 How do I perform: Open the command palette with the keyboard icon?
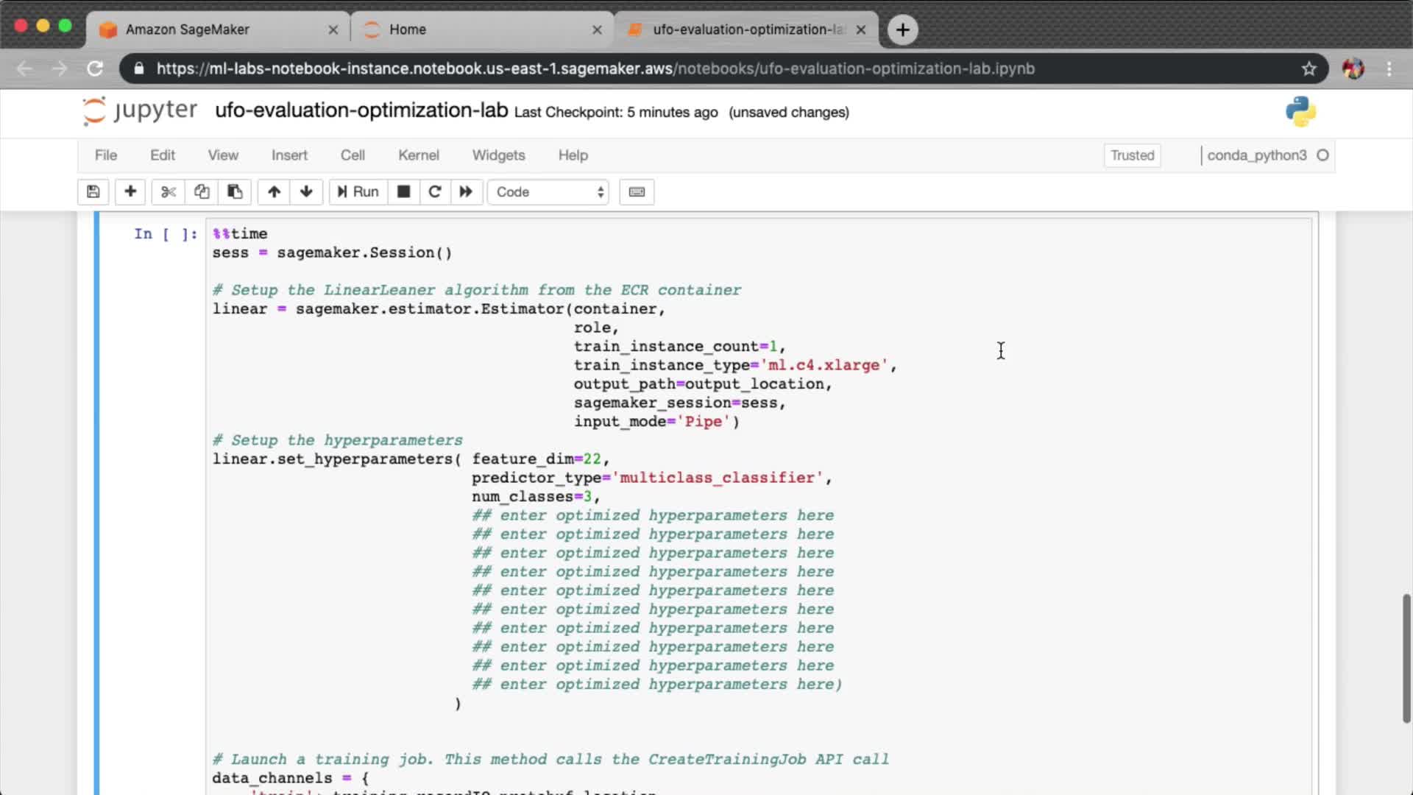(x=637, y=192)
